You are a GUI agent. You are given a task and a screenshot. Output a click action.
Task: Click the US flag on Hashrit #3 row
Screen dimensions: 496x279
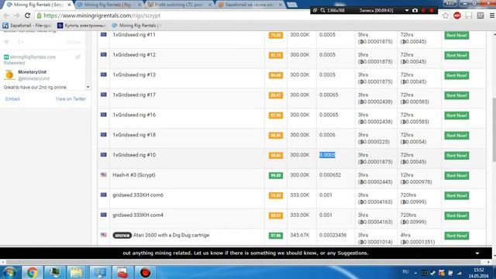coord(103,174)
